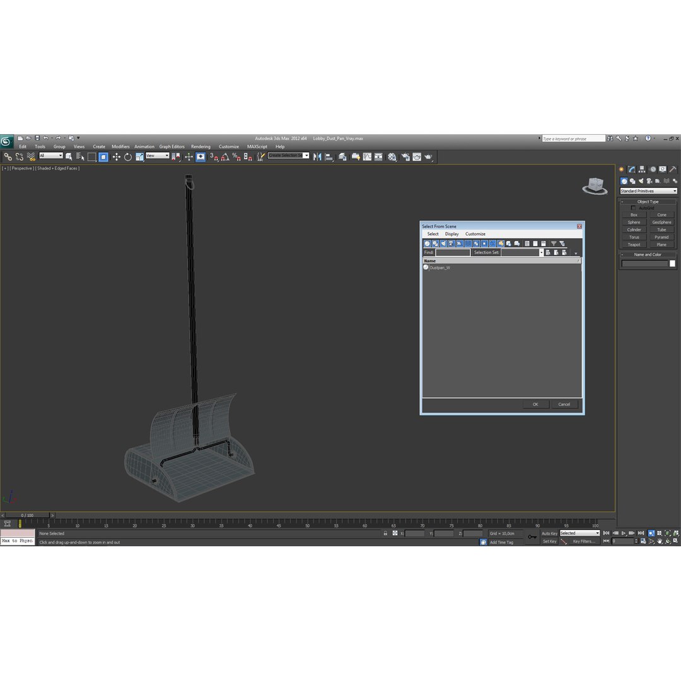Activate Select and Move tool

[x=117, y=157]
